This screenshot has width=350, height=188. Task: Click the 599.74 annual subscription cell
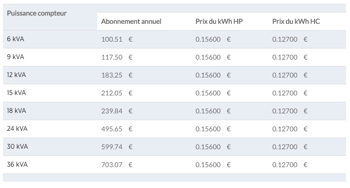[112, 147]
